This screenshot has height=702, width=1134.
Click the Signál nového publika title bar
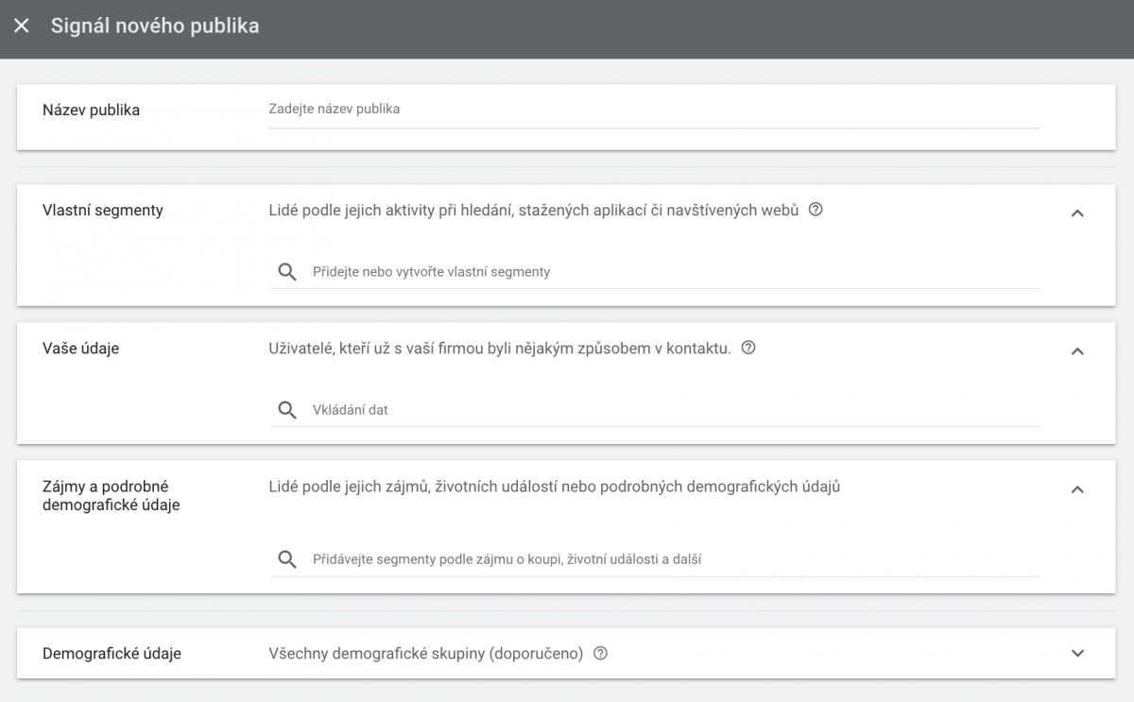(155, 26)
